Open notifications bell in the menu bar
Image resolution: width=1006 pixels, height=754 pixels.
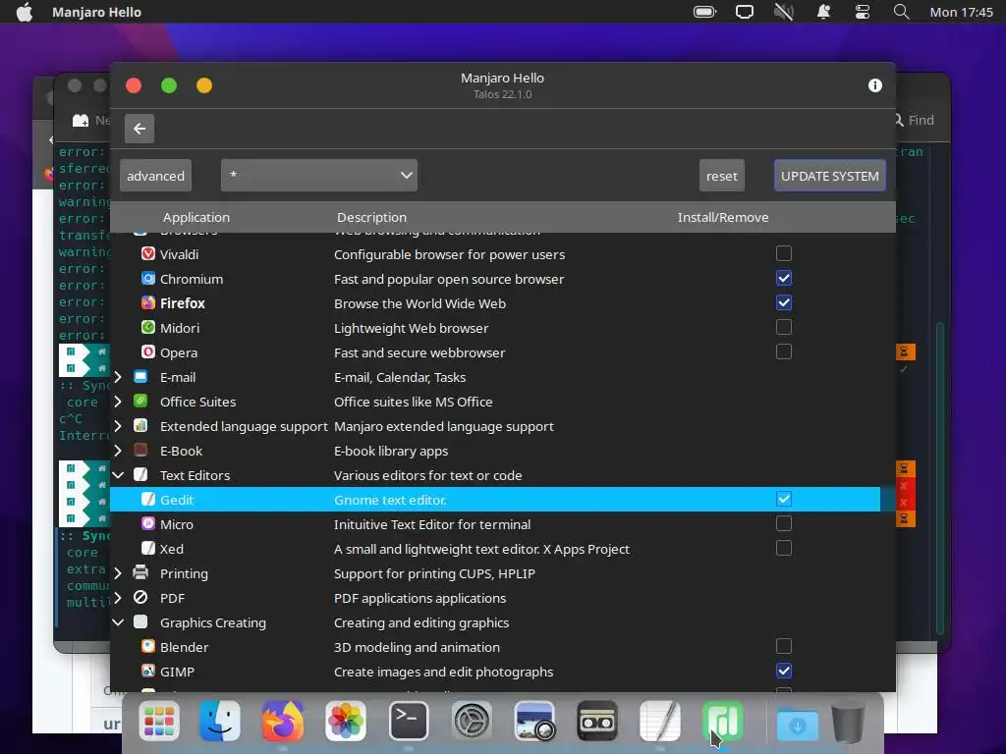click(823, 12)
